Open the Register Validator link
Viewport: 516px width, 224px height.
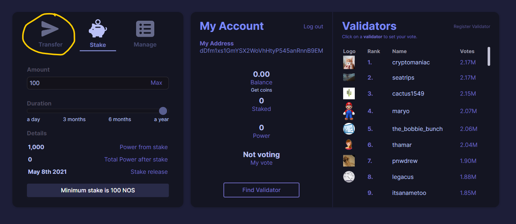pos(472,27)
